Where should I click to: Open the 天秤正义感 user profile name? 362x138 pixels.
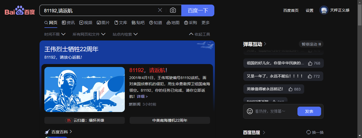pos(340,10)
